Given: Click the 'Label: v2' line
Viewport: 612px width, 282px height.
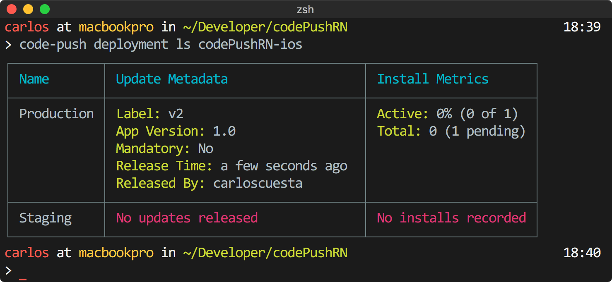Looking at the screenshot, I should (150, 114).
